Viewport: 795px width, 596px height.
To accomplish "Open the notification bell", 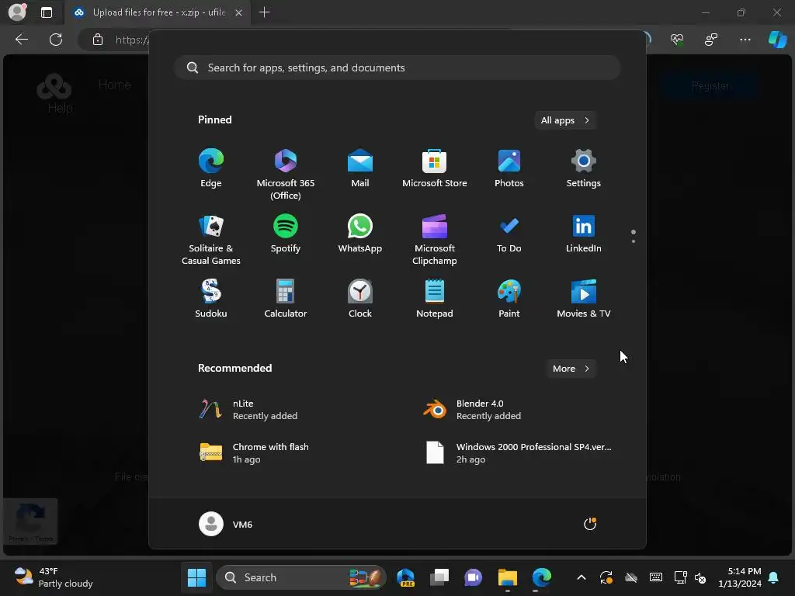I will tap(774, 577).
